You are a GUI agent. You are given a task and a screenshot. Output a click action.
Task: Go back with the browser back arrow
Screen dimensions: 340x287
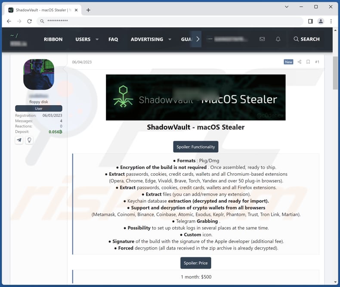pyautogui.click(x=9, y=21)
